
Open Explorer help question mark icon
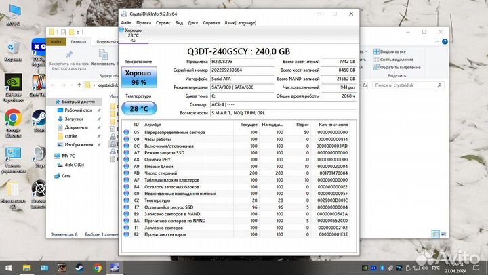(445, 42)
